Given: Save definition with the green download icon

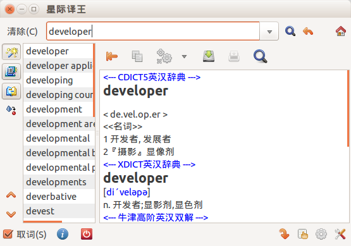Looking at the screenshot, I should pyautogui.click(x=209, y=56).
